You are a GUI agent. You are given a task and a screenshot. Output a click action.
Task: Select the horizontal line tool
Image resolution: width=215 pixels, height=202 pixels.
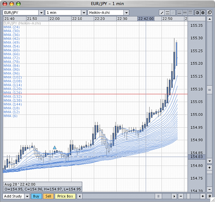[x=167, y=13]
